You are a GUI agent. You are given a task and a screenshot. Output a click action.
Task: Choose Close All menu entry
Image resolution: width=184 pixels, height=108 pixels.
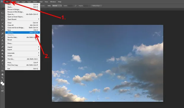pyautogui.click(x=23, y=25)
